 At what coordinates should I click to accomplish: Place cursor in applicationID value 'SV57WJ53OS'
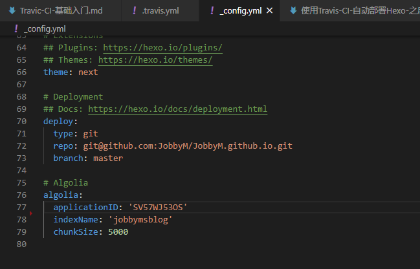pos(157,208)
